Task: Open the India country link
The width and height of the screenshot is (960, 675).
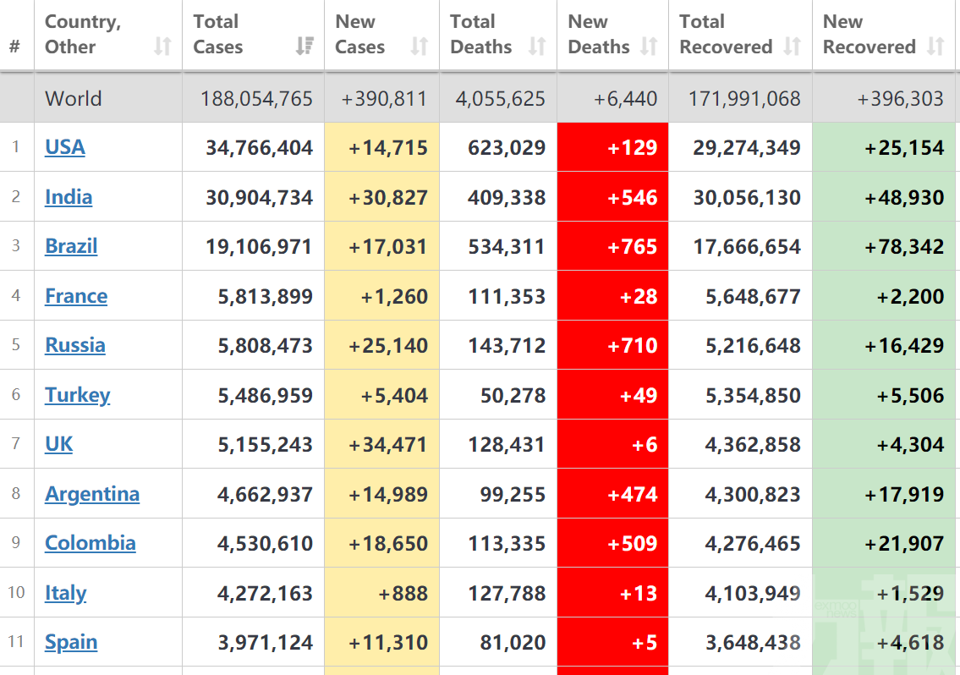Action: 69,196
